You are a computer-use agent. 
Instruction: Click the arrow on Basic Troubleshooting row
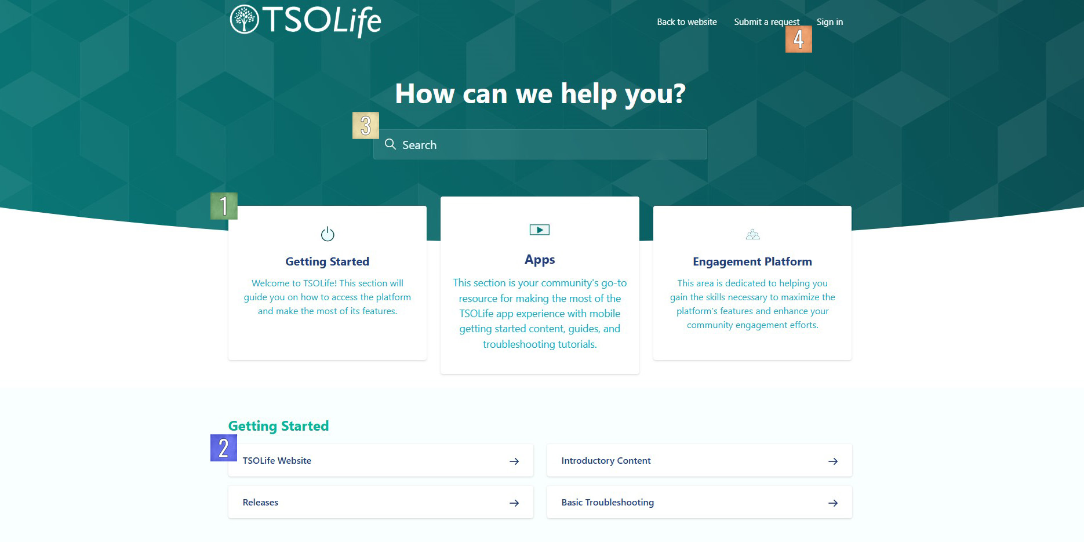click(x=833, y=503)
